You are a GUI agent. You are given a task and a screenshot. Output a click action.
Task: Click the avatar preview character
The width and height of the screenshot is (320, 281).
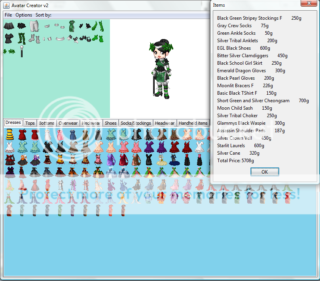point(160,68)
